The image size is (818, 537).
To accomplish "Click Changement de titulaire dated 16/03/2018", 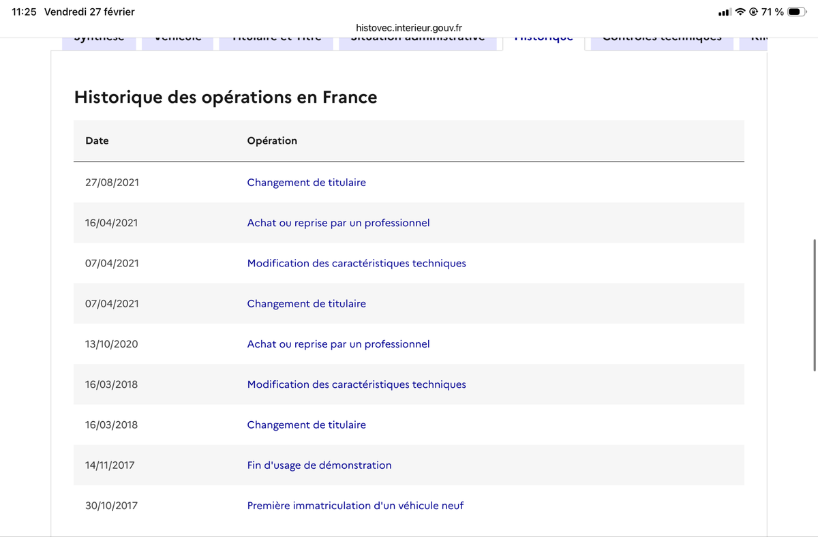I will tap(307, 425).
